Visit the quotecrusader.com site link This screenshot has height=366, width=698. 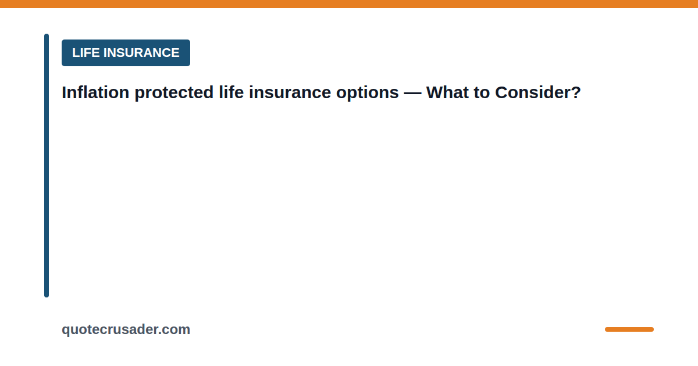pyautogui.click(x=126, y=329)
